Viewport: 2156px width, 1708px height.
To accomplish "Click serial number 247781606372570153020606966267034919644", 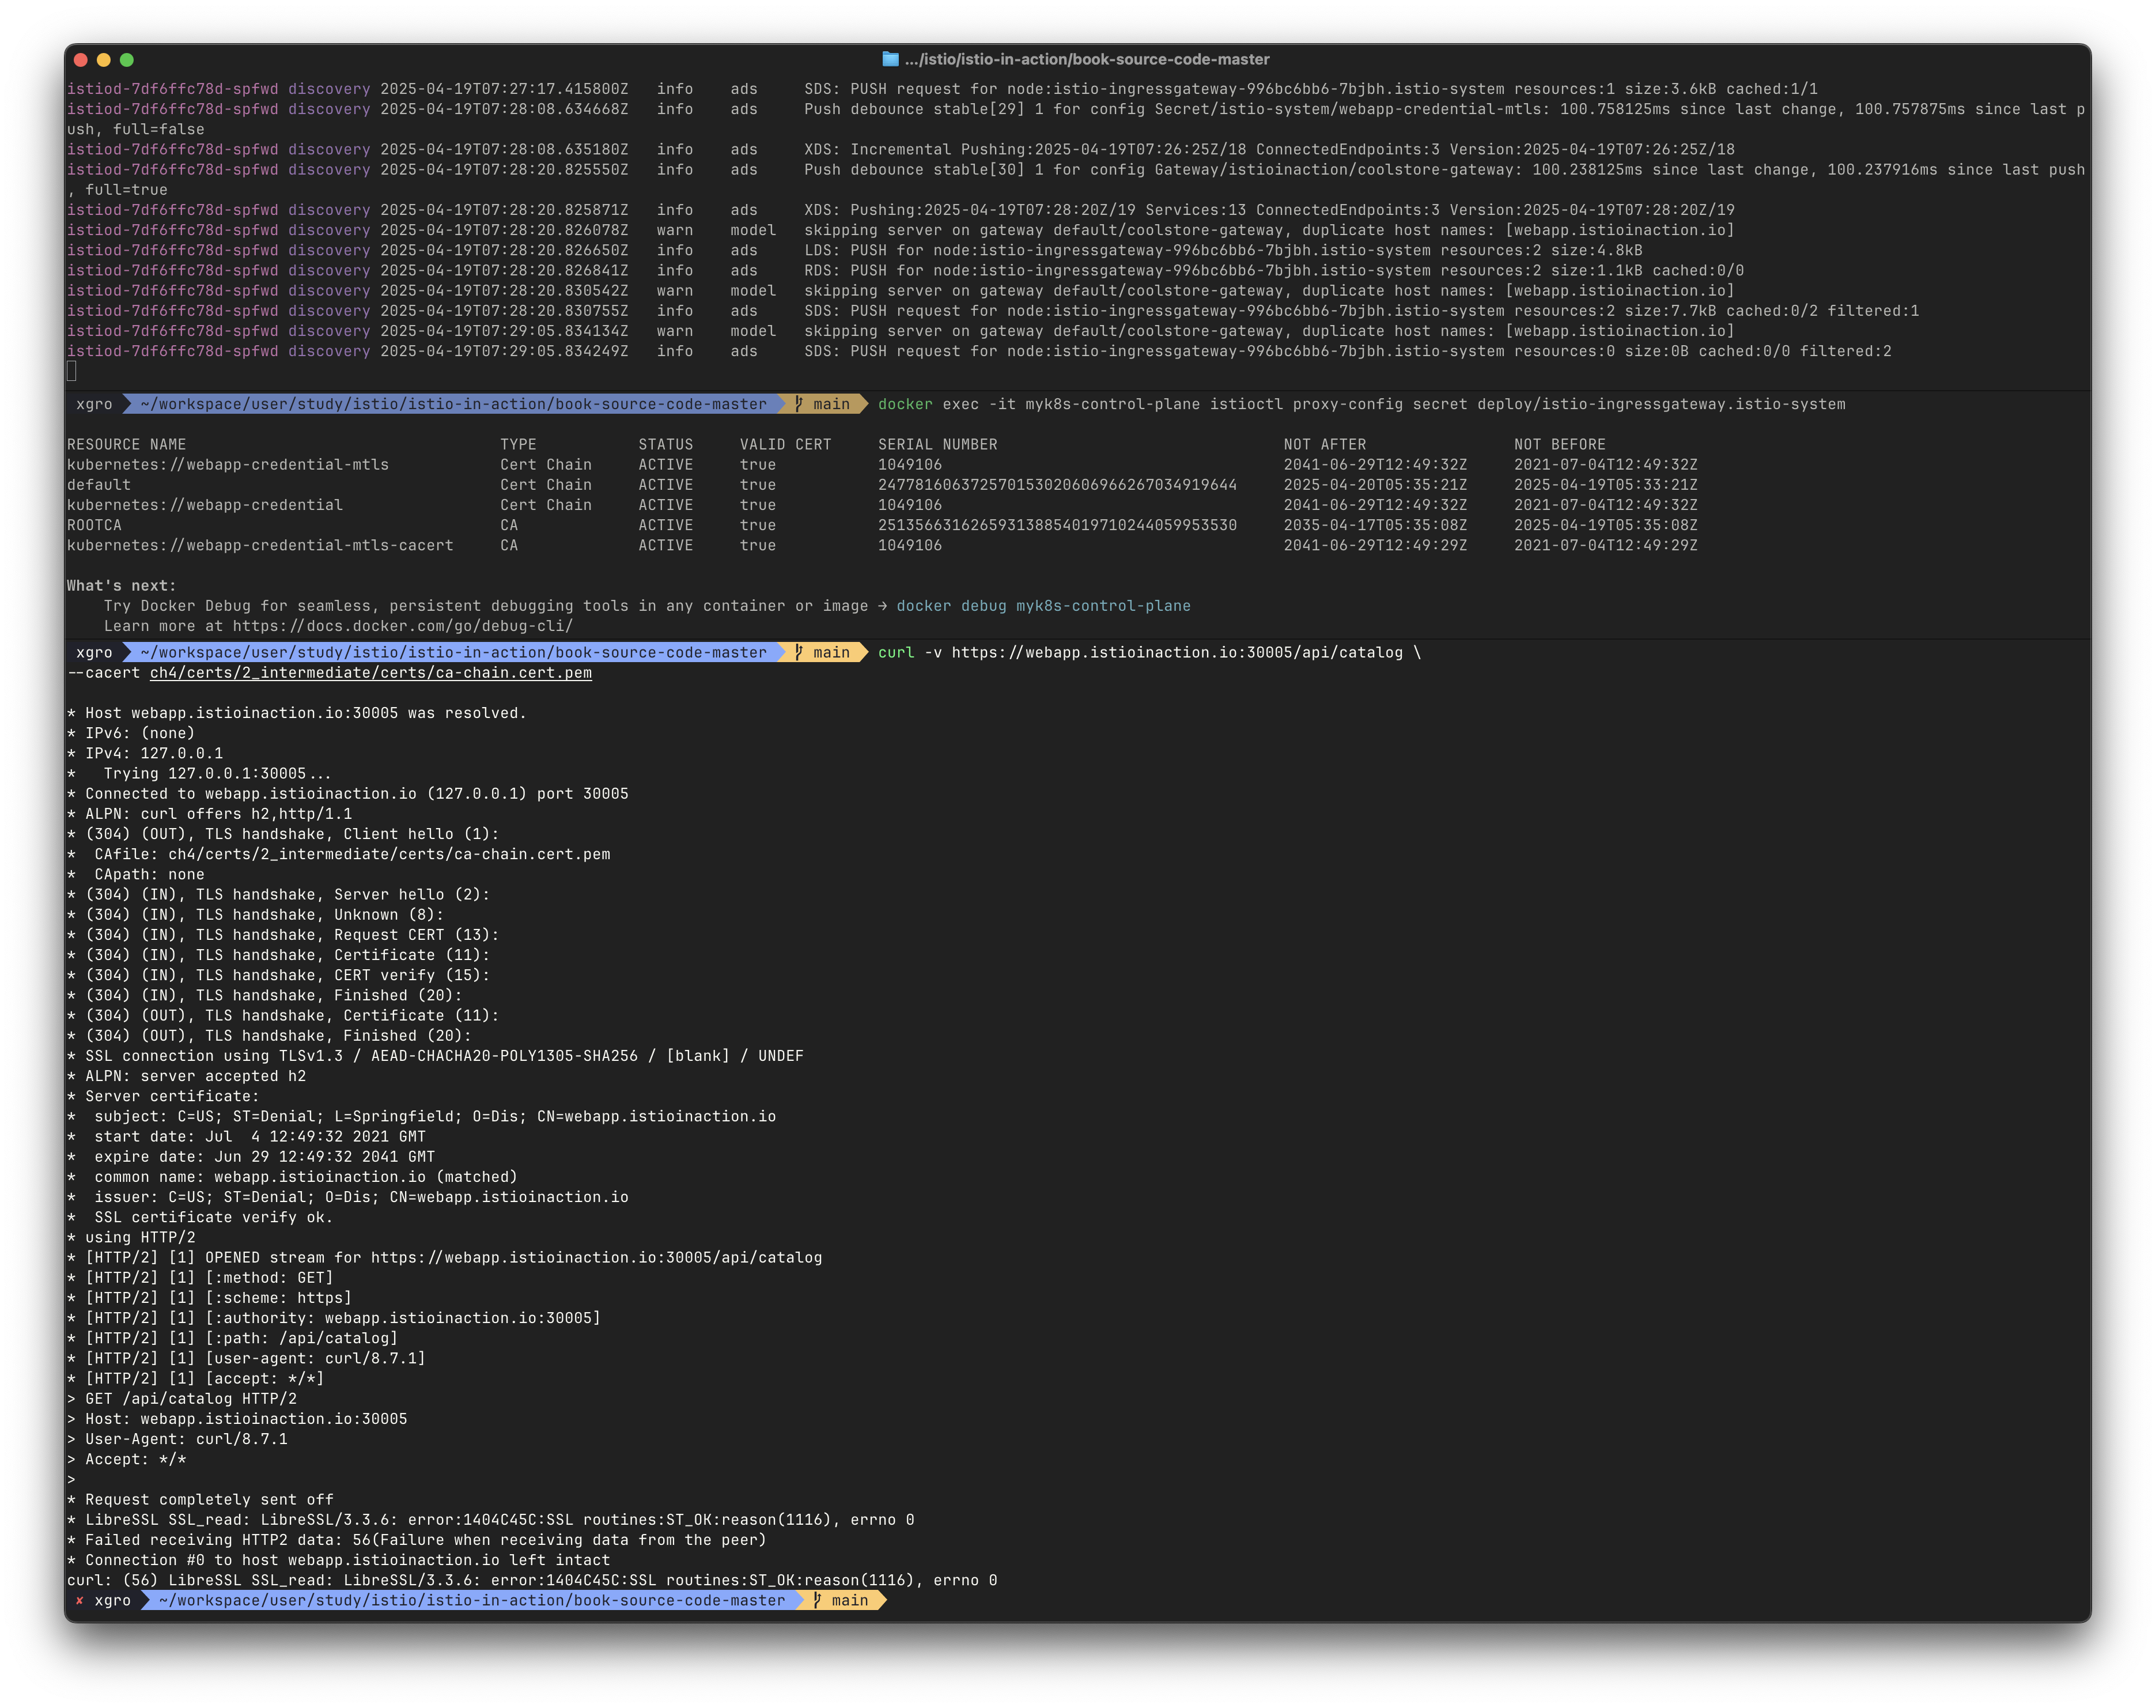I will tap(1057, 485).
